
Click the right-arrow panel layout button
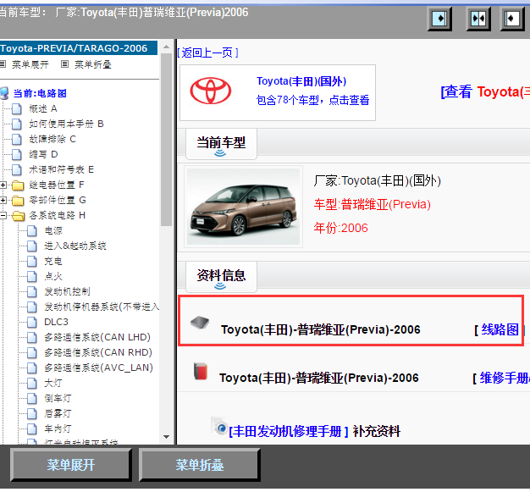tap(439, 19)
